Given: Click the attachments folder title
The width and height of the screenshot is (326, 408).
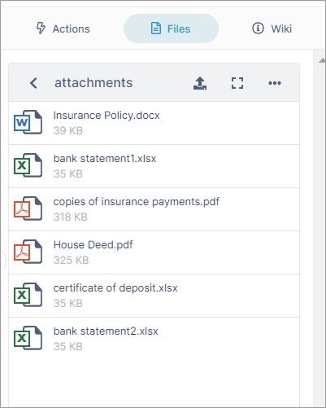Looking at the screenshot, I should [x=93, y=83].
